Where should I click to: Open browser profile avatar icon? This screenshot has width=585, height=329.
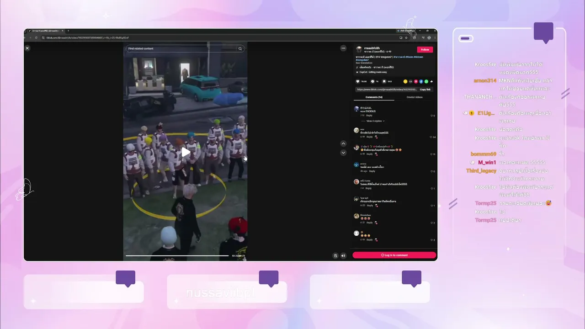429,38
